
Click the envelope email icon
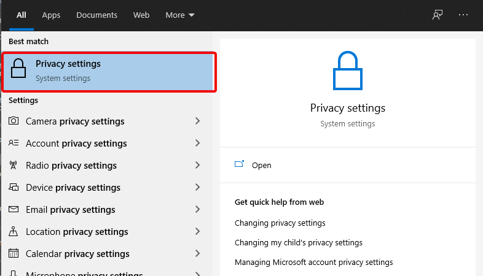(14, 209)
